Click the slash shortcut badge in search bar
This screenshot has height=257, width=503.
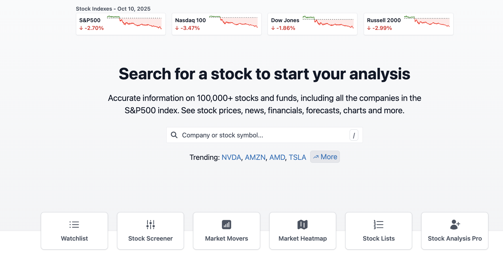[x=354, y=135]
